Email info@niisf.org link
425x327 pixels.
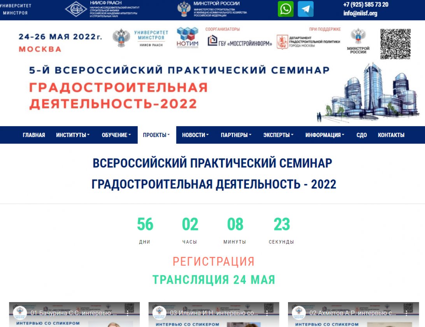click(360, 13)
